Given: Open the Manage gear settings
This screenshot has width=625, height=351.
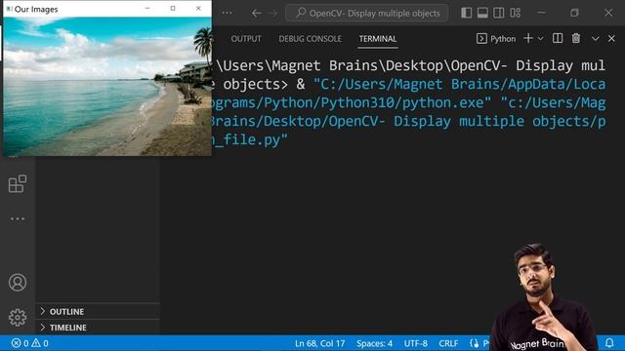Looking at the screenshot, I should pyautogui.click(x=18, y=317).
